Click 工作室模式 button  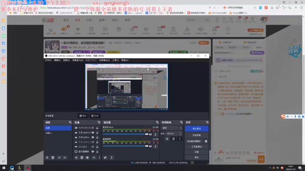(x=196, y=147)
